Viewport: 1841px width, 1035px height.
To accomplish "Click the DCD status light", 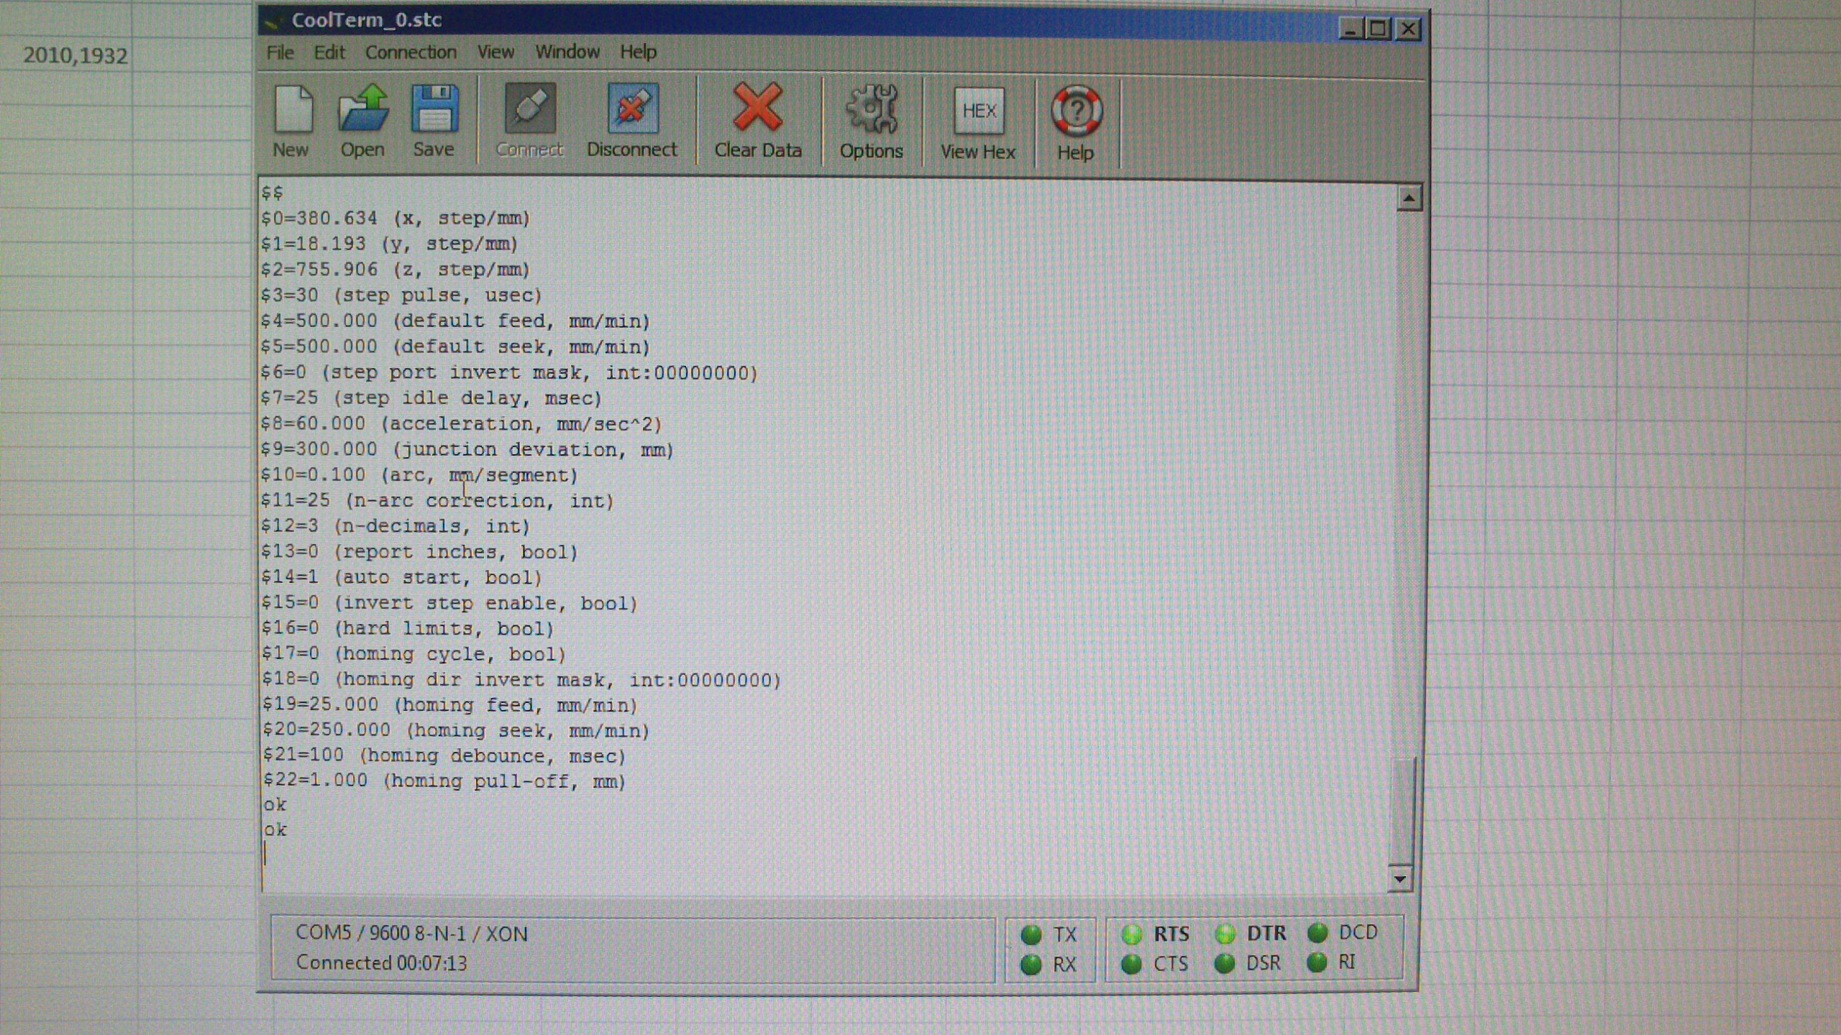I will (x=1317, y=933).
